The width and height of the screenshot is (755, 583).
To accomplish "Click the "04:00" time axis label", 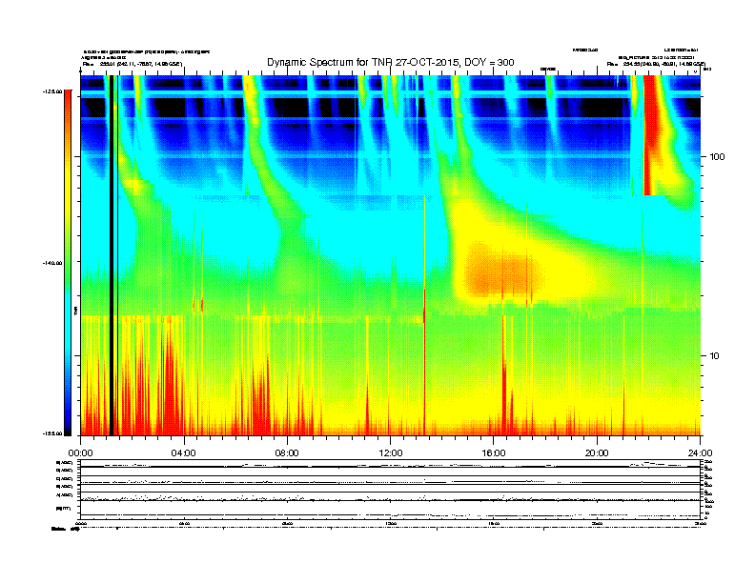I will (x=184, y=453).
